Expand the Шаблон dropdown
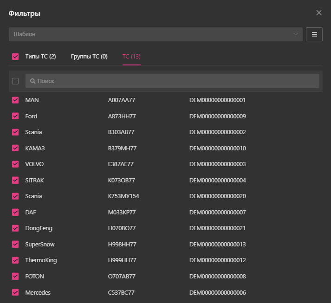 (x=156, y=34)
